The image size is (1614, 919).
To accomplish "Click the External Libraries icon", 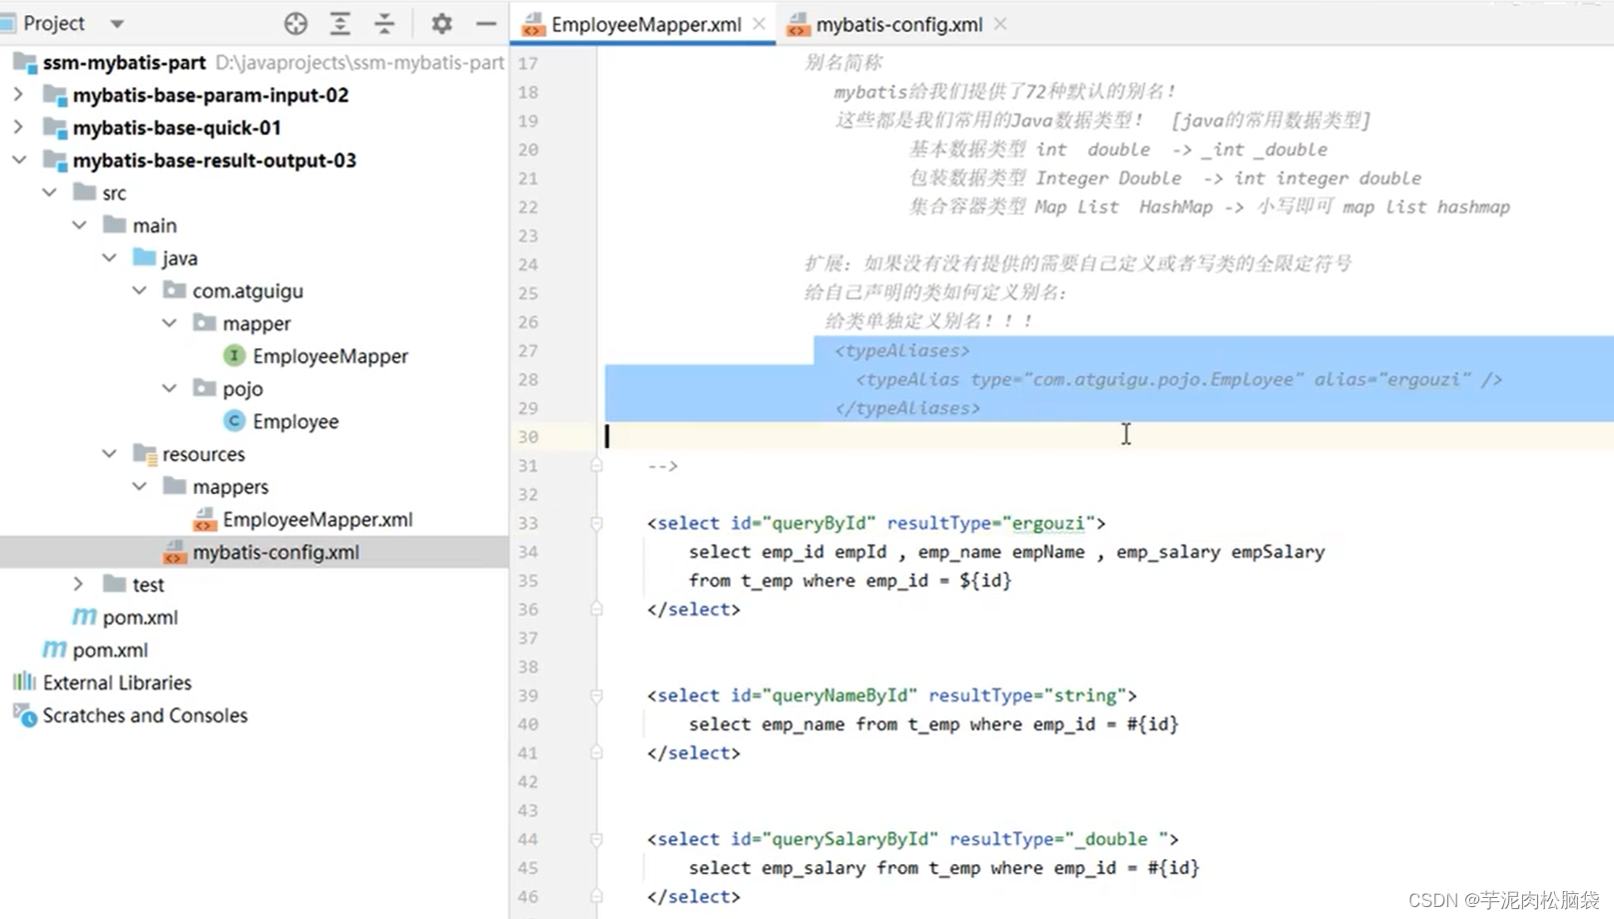I will pyautogui.click(x=24, y=683).
